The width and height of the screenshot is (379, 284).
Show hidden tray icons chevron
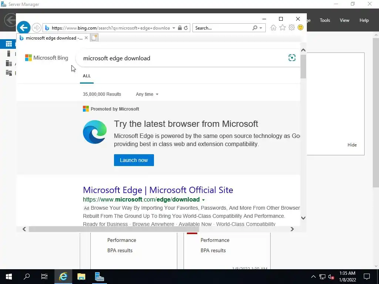[x=313, y=277]
